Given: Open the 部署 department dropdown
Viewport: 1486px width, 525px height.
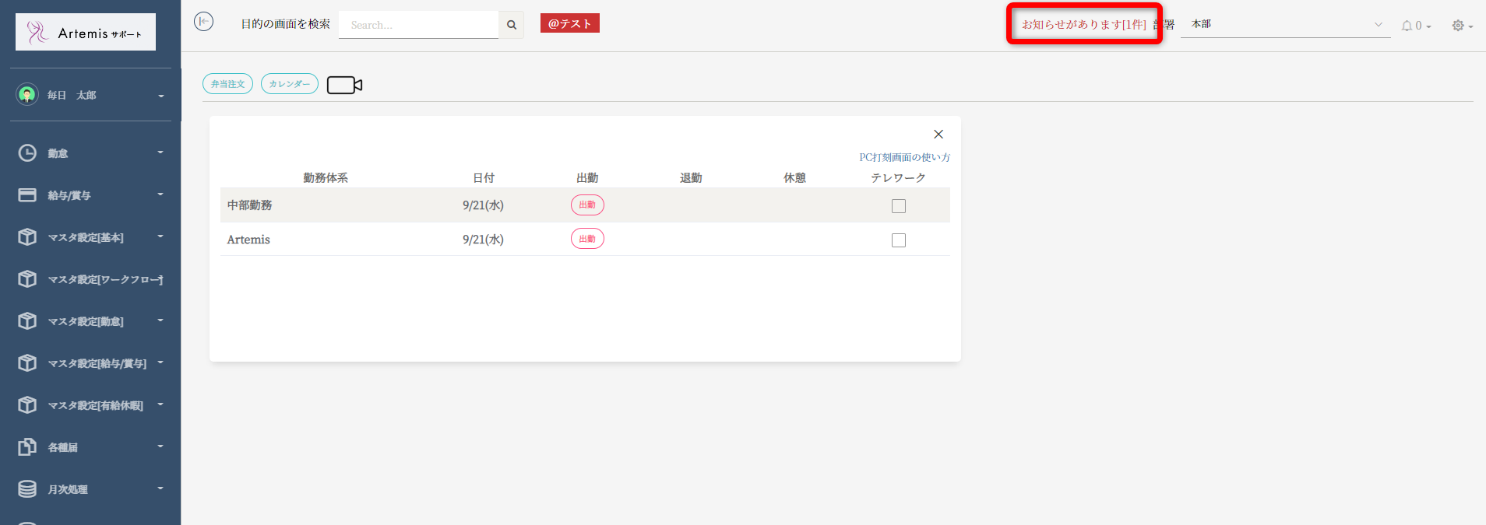Looking at the screenshot, I should click(1285, 25).
